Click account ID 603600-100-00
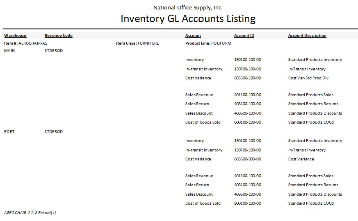Screen dimensions: 358x221 pyautogui.click(x=248, y=78)
